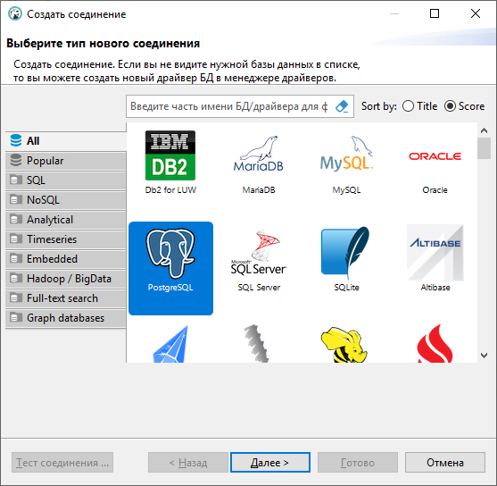Select the PostgreSQL elephant icon
This screenshot has height=486, width=497.
click(170, 254)
